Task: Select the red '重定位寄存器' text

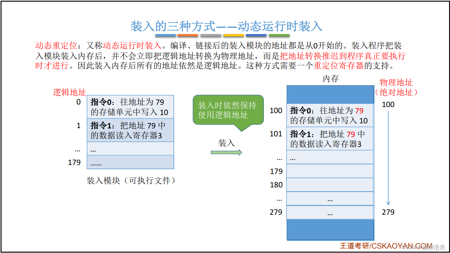Action: pos(339,66)
